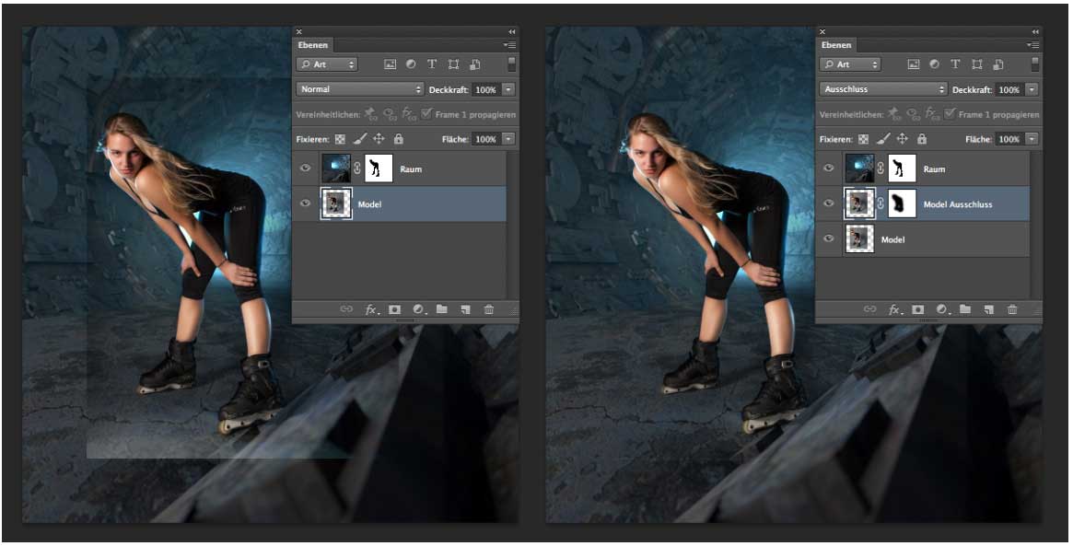Screen dimensions: 1073x546
Task: Click the Model Ausschluss layer mask thumbnail
Action: pyautogui.click(x=900, y=204)
